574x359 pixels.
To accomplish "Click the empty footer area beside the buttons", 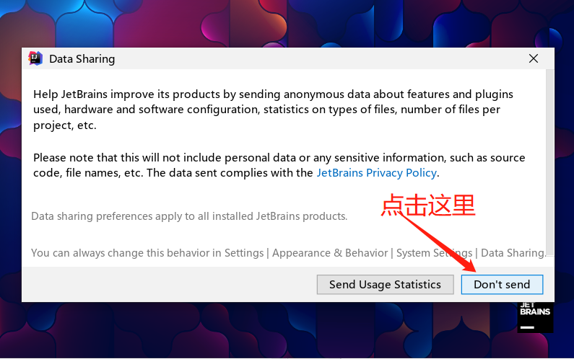I will click(168, 285).
